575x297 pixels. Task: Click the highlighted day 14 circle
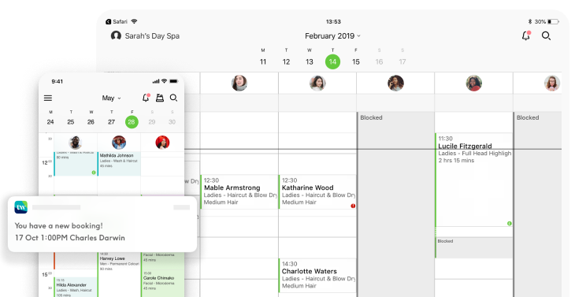[332, 61]
